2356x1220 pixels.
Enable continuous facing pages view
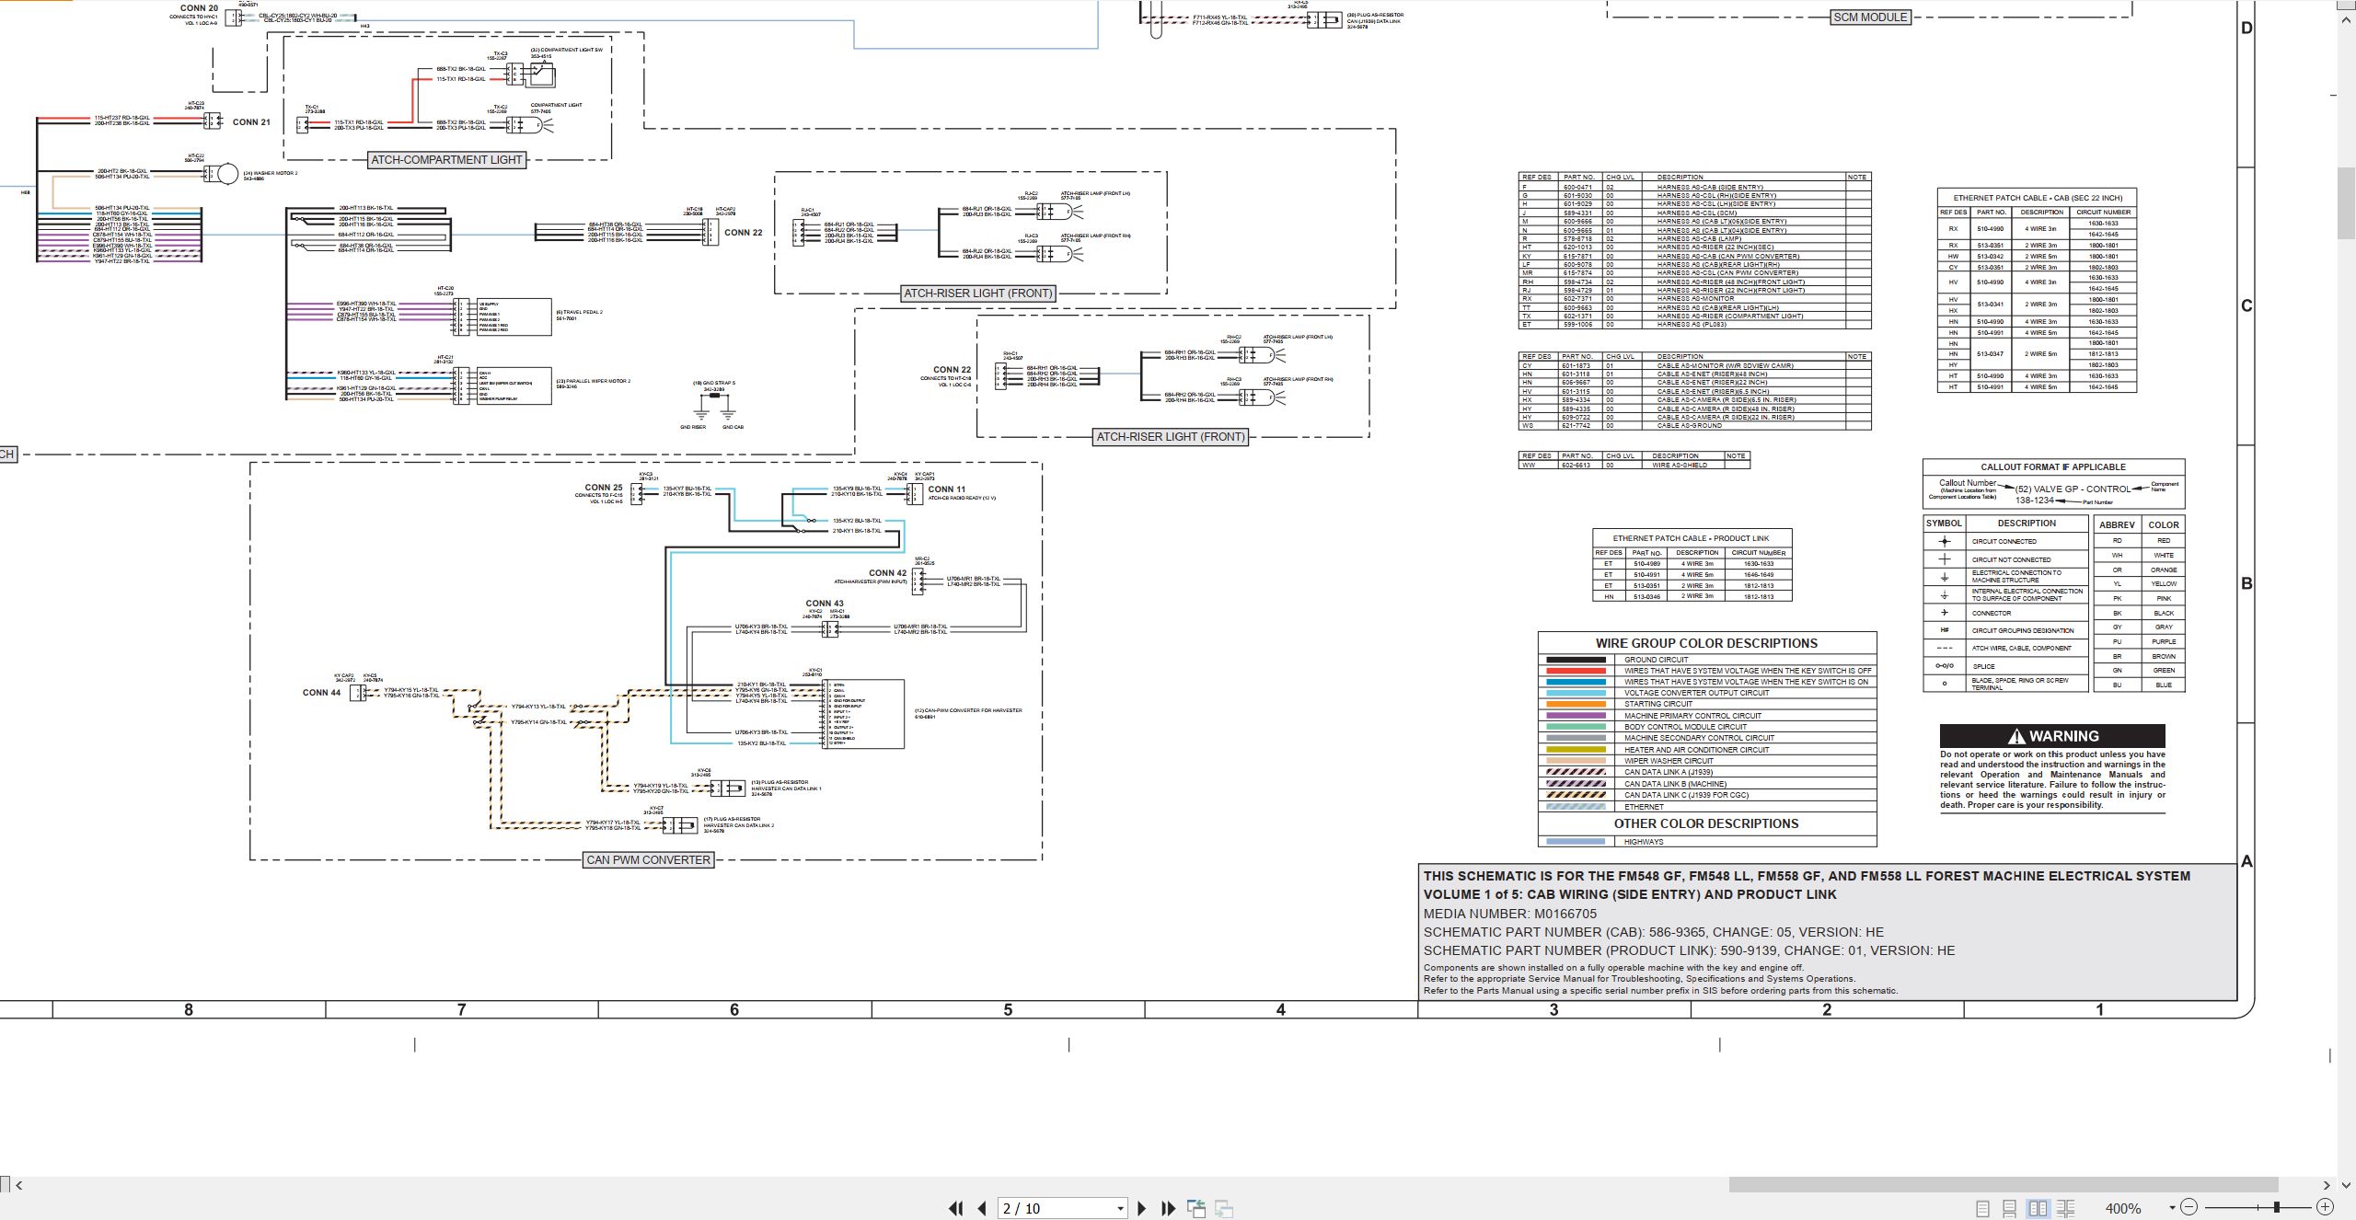point(2066,1208)
